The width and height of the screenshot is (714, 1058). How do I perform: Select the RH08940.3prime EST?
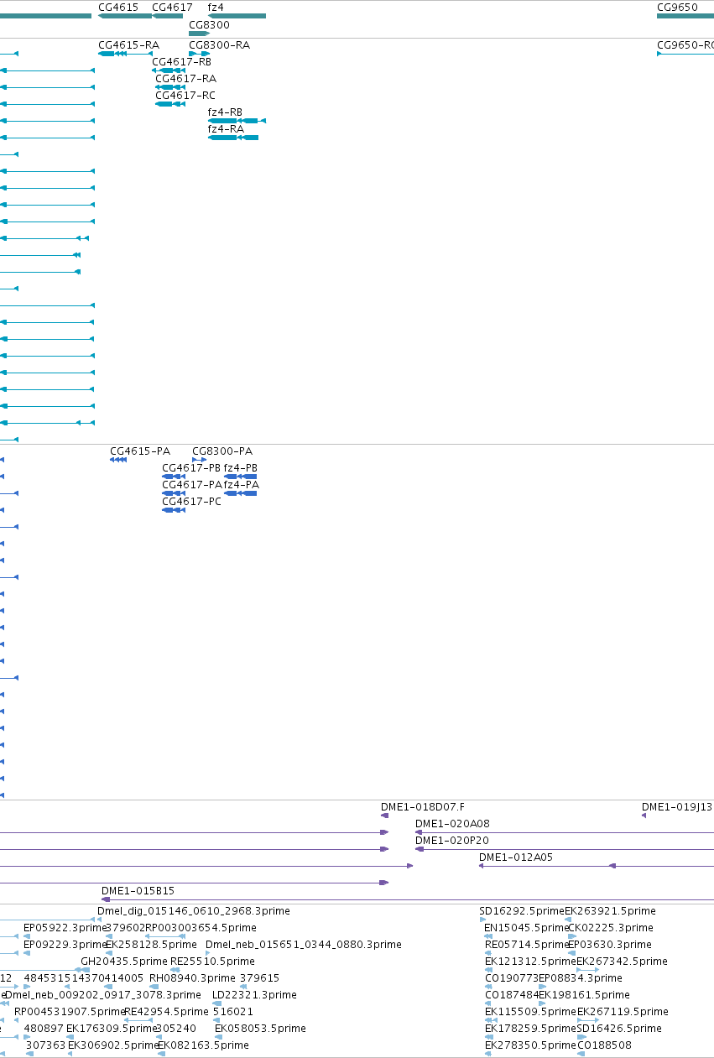pos(153,987)
